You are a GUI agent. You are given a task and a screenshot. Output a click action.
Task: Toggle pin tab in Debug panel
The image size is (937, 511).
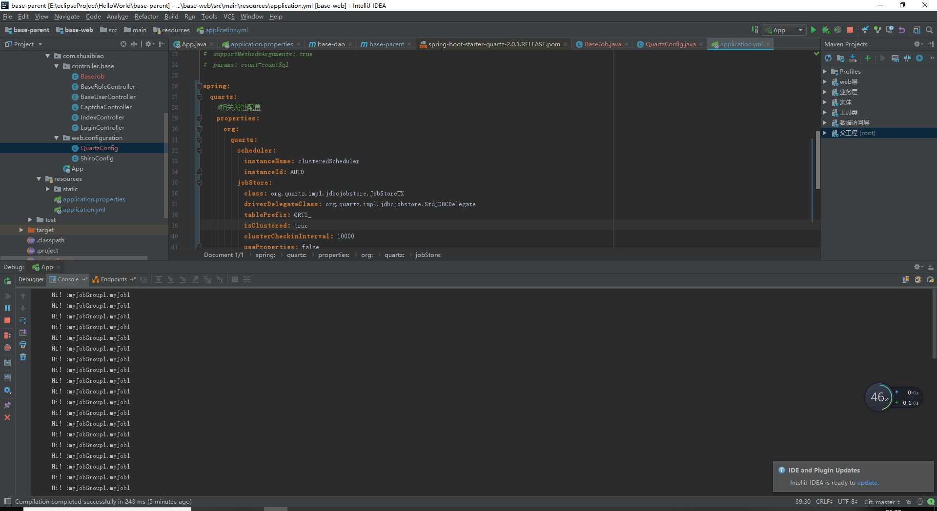tap(7, 405)
